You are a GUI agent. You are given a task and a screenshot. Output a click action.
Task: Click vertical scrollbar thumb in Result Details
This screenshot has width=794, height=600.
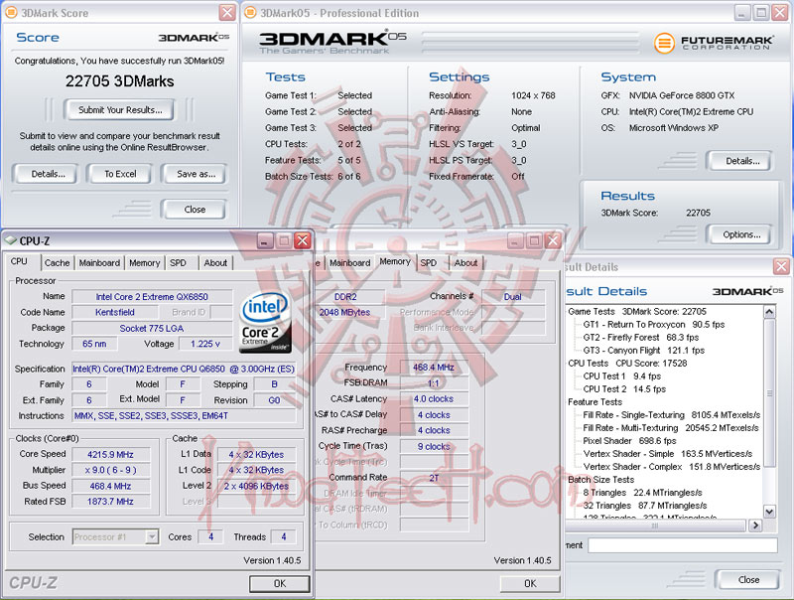[x=769, y=392]
